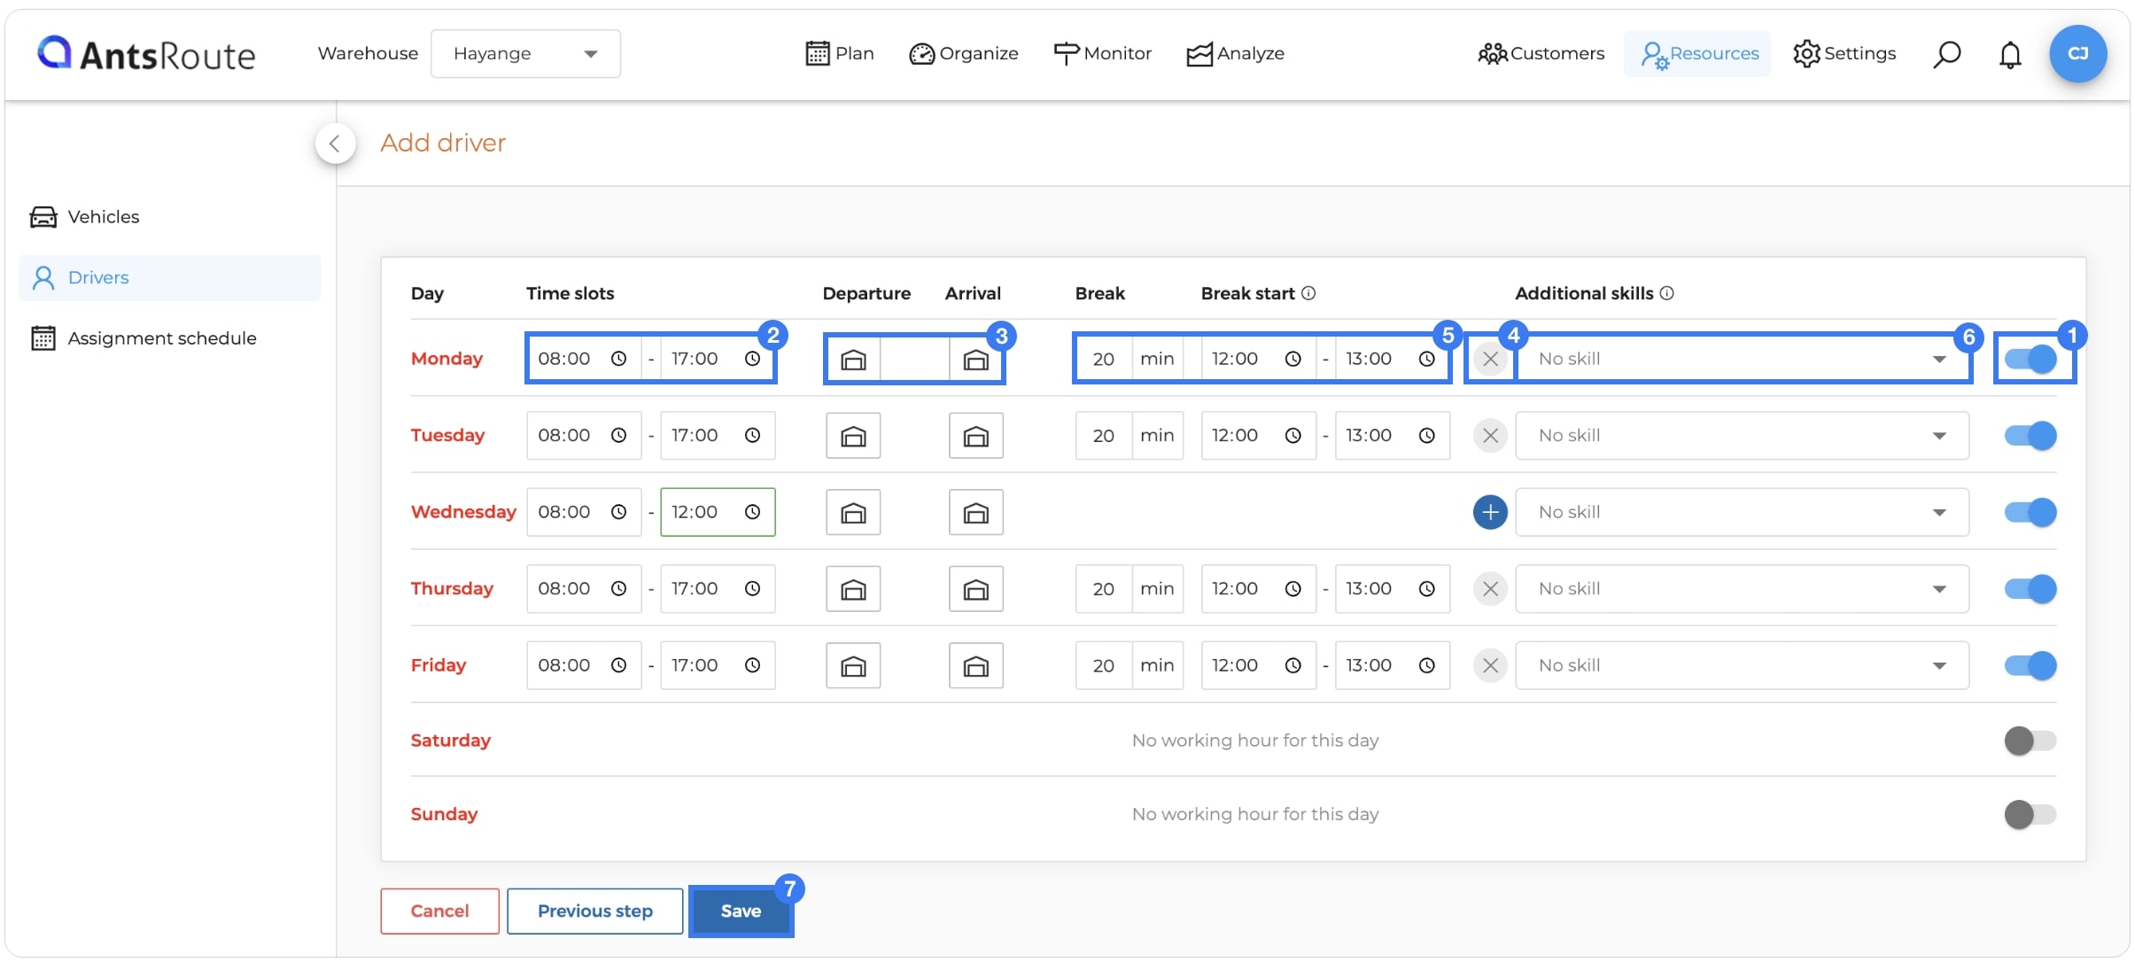The width and height of the screenshot is (2135, 962).
Task: Click Break start info icon
Action: coord(1308,293)
